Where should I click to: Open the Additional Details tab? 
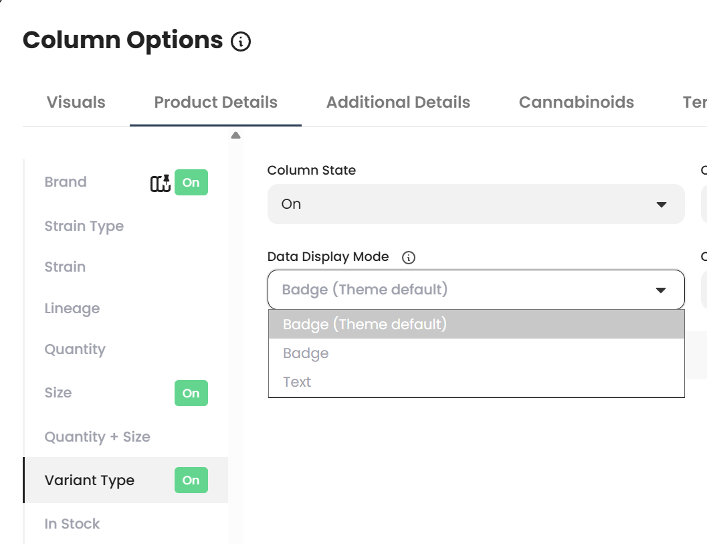(x=398, y=102)
